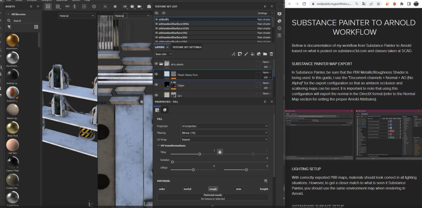Toggle the crossed-out visibility icon in toolbar

(105, 7)
